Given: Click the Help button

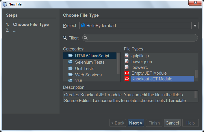Looking at the screenshot, I should click(190, 123).
